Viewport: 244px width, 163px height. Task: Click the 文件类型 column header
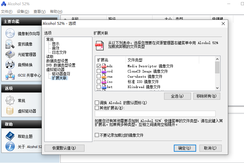point(162,60)
